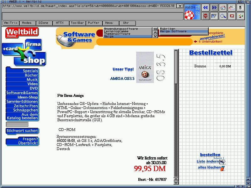Click the list icon next to Liste ändern
This screenshot has height=188, width=251.
(x=222, y=162)
